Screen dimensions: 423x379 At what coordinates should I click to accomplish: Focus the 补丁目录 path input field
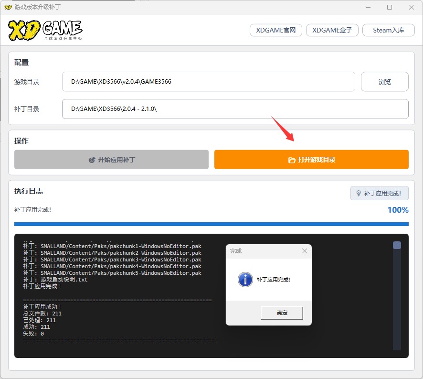point(235,109)
